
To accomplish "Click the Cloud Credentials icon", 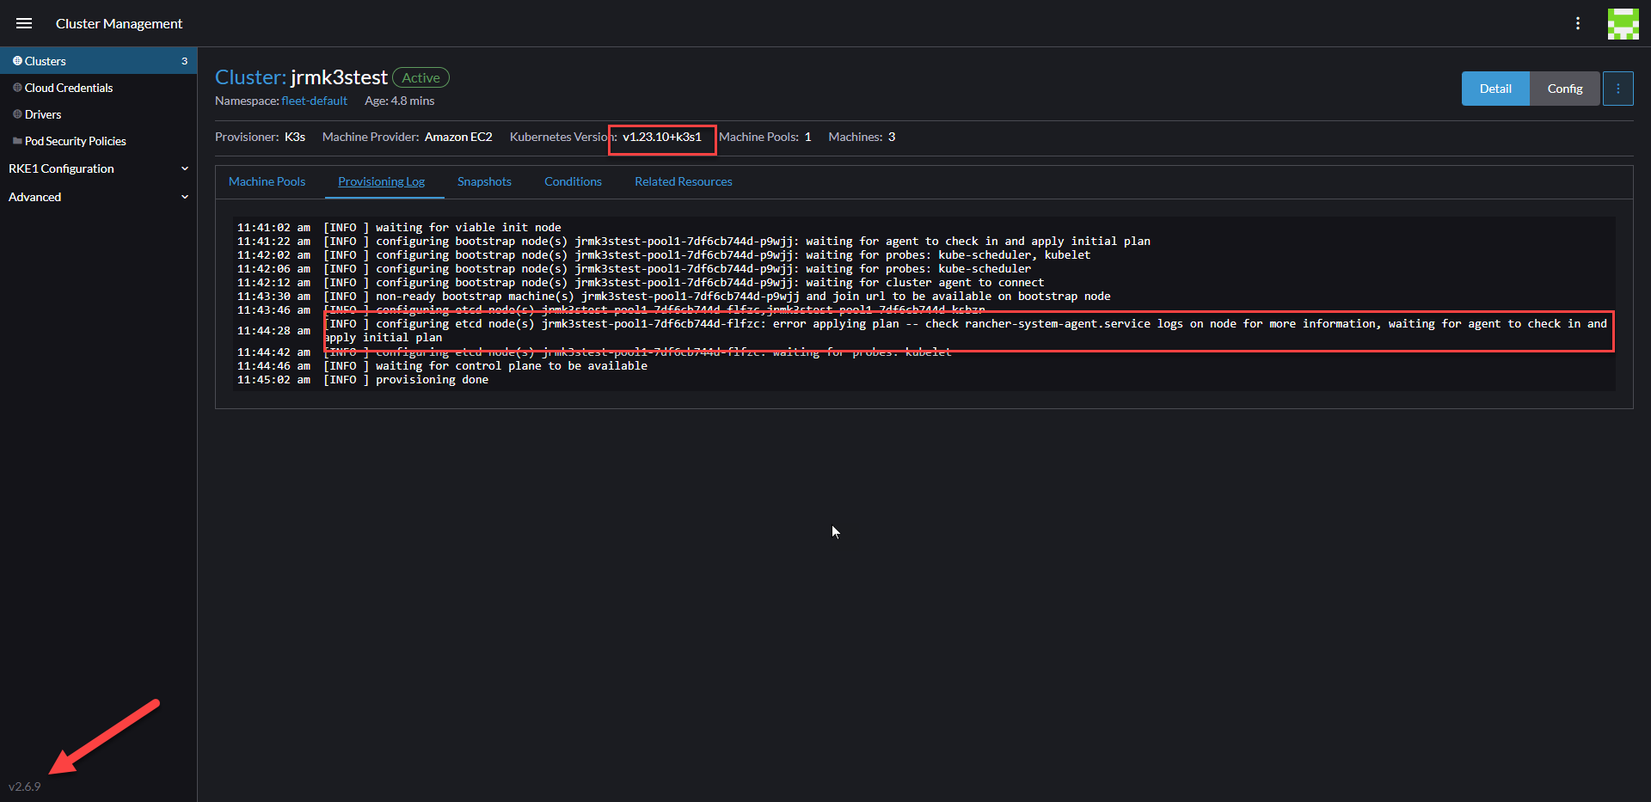I will [x=15, y=87].
